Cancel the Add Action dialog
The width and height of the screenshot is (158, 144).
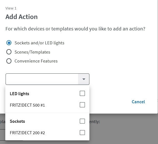138,102
